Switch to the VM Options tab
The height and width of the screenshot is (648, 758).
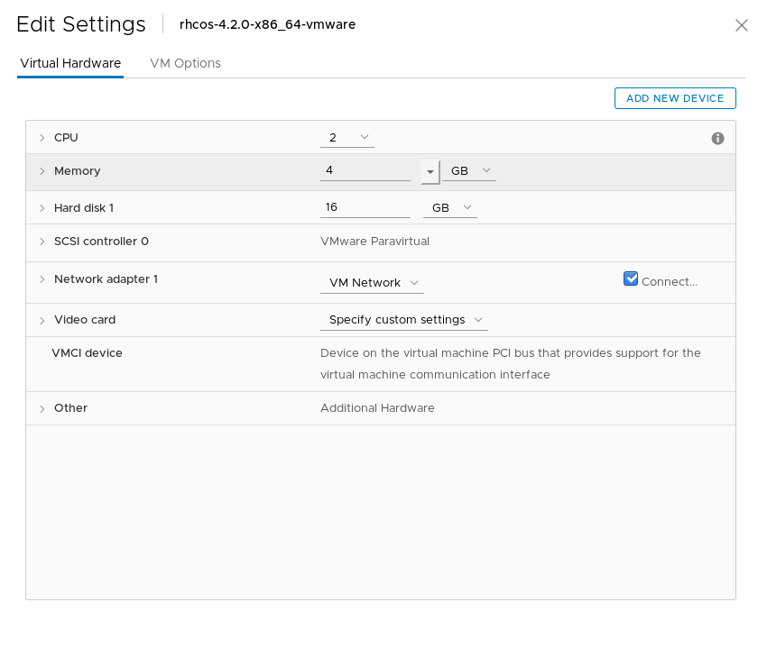tap(185, 63)
